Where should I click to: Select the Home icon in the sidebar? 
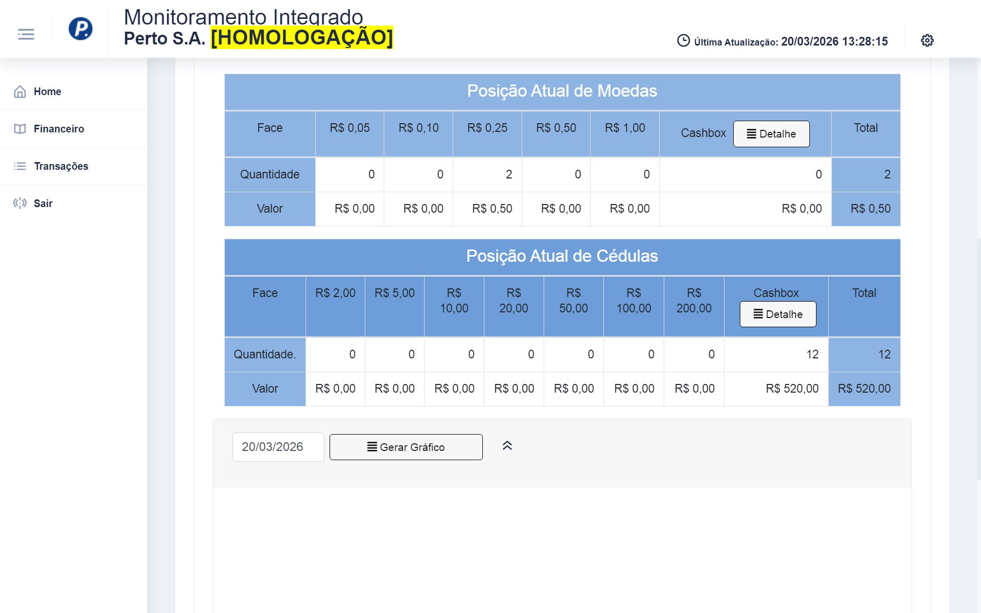(x=19, y=92)
